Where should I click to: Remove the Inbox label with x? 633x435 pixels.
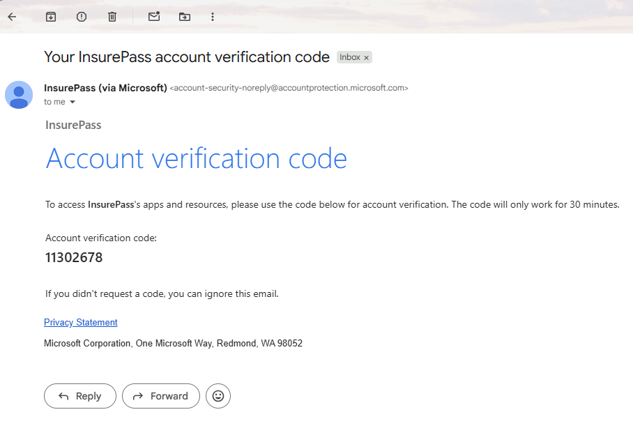click(x=367, y=58)
